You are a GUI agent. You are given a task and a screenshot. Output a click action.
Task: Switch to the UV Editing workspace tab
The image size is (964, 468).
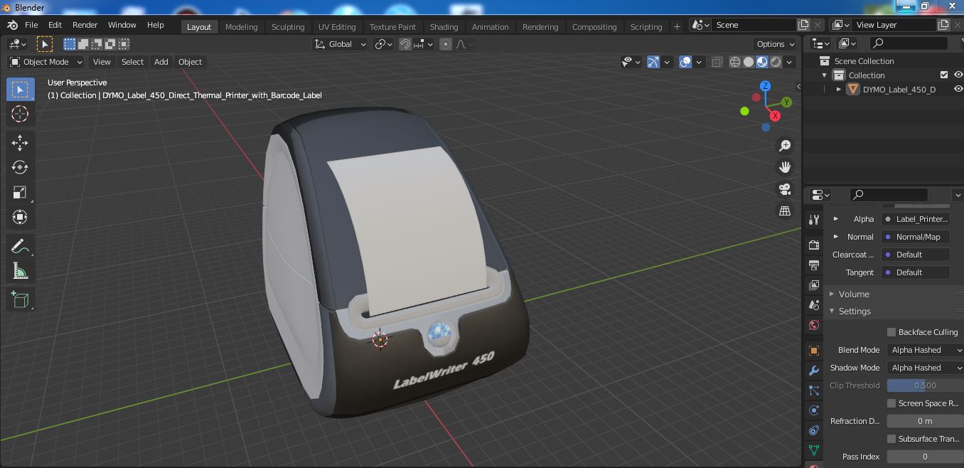(x=337, y=26)
